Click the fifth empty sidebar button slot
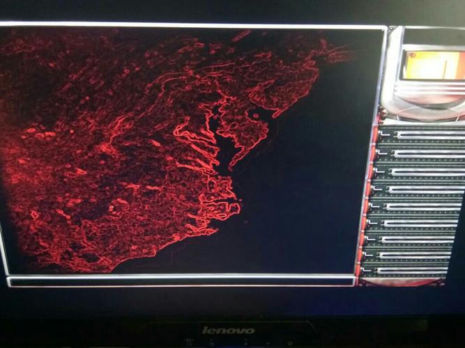 (413, 206)
